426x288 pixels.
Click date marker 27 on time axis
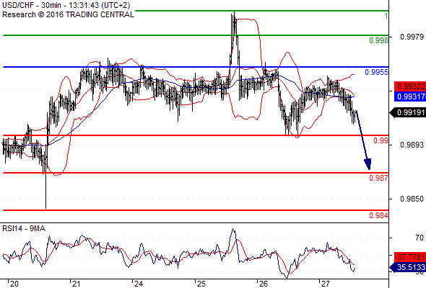pyautogui.click(x=325, y=284)
